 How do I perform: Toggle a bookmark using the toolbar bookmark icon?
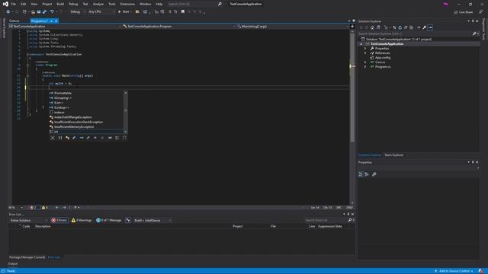tap(183, 12)
